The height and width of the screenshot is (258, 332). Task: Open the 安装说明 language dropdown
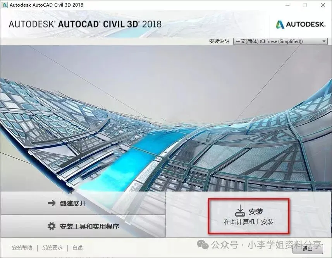tap(280, 41)
